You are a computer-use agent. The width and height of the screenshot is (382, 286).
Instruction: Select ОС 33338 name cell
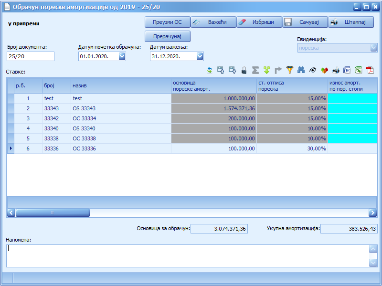(121, 138)
